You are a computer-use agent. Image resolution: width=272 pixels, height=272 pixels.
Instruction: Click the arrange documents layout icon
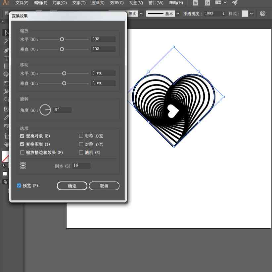(x=218, y=3)
